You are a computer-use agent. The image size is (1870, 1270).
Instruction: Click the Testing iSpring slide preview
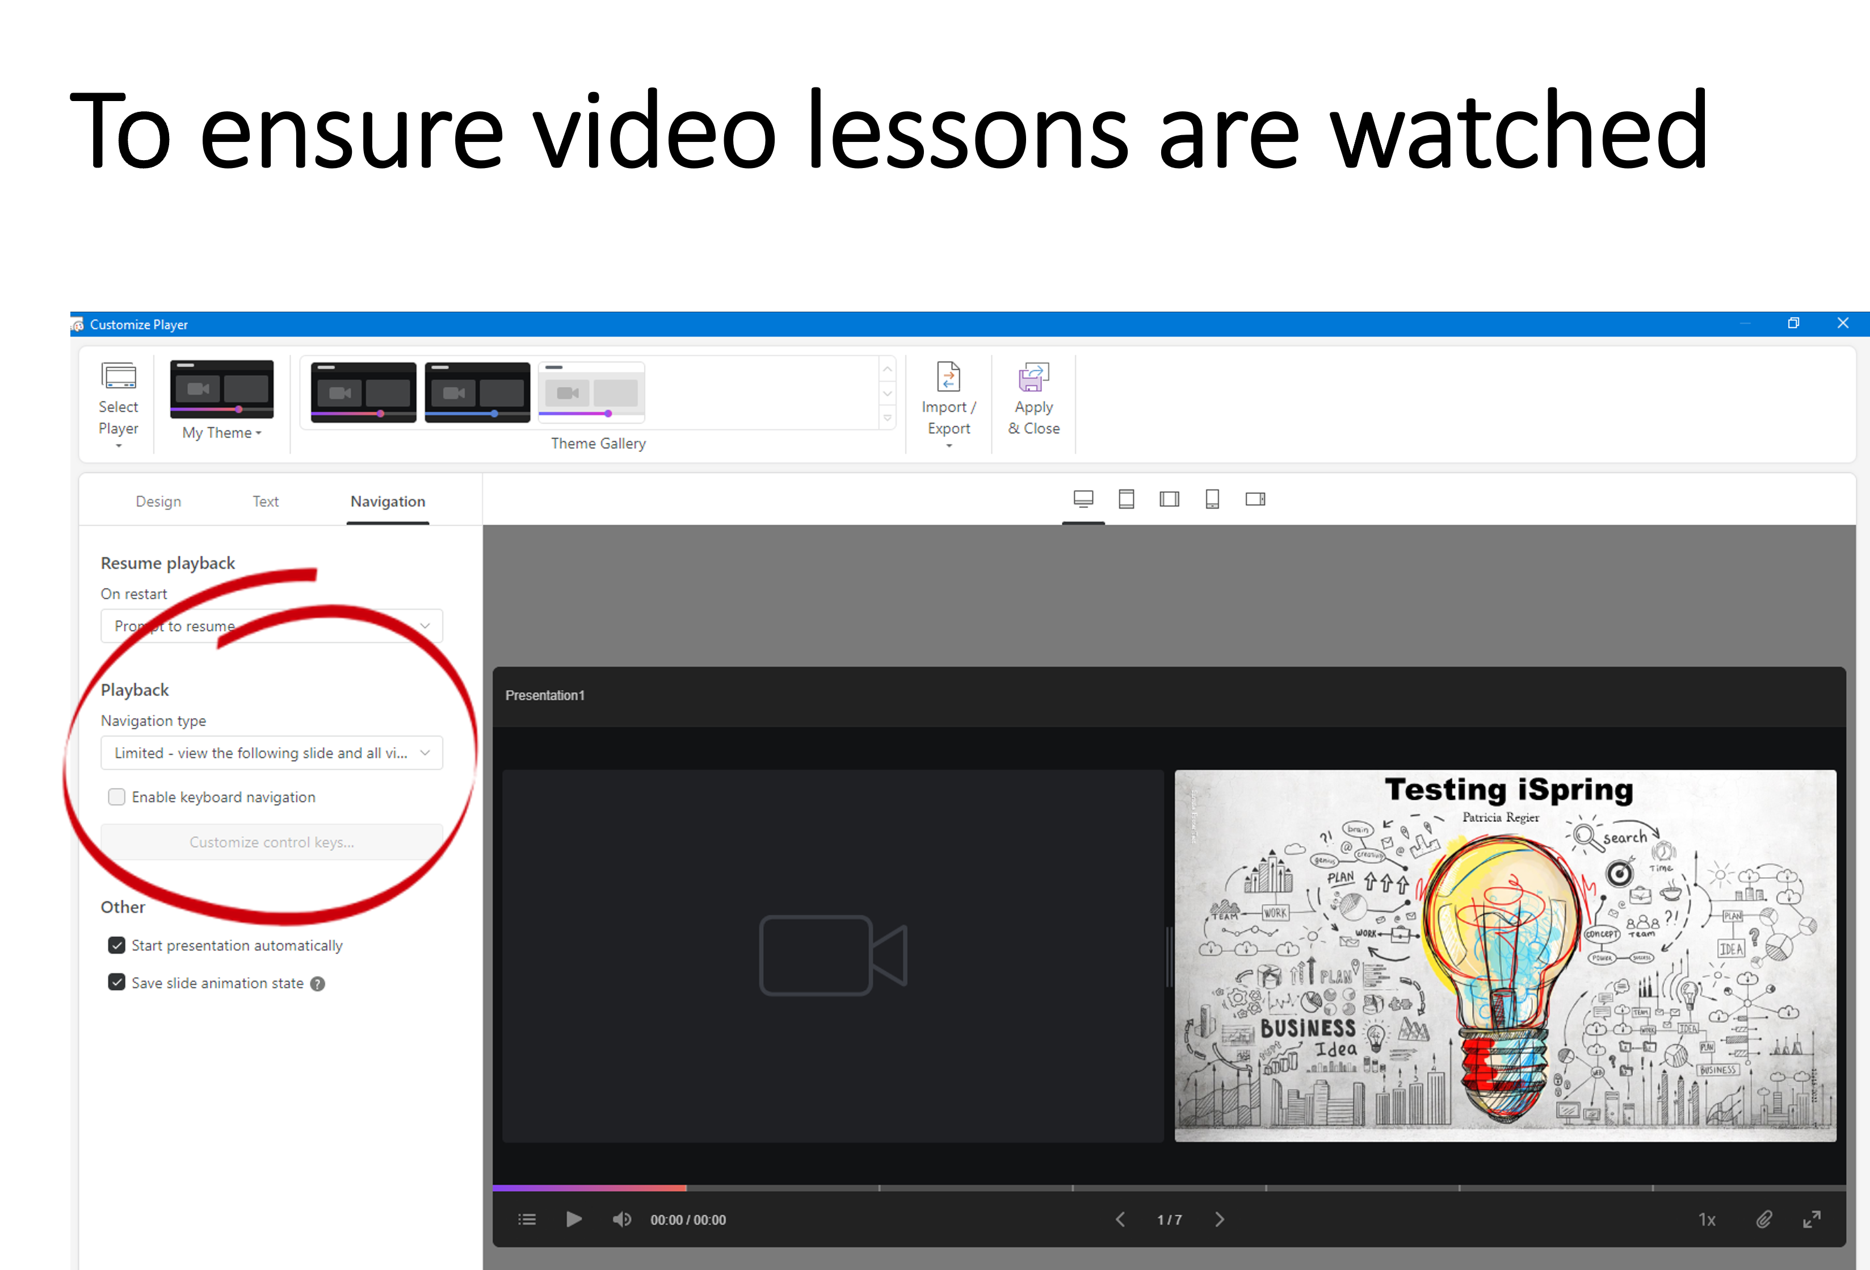coord(1506,955)
